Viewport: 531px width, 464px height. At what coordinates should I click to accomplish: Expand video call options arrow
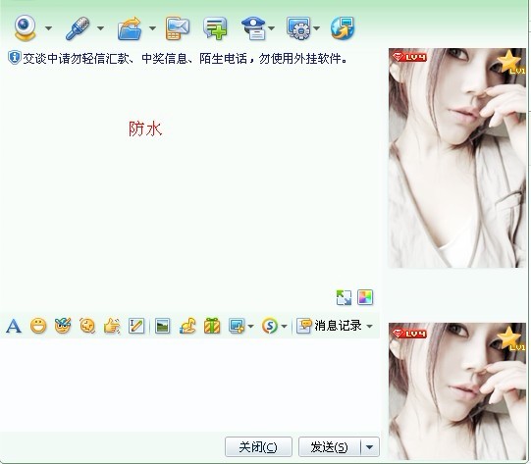click(x=49, y=28)
